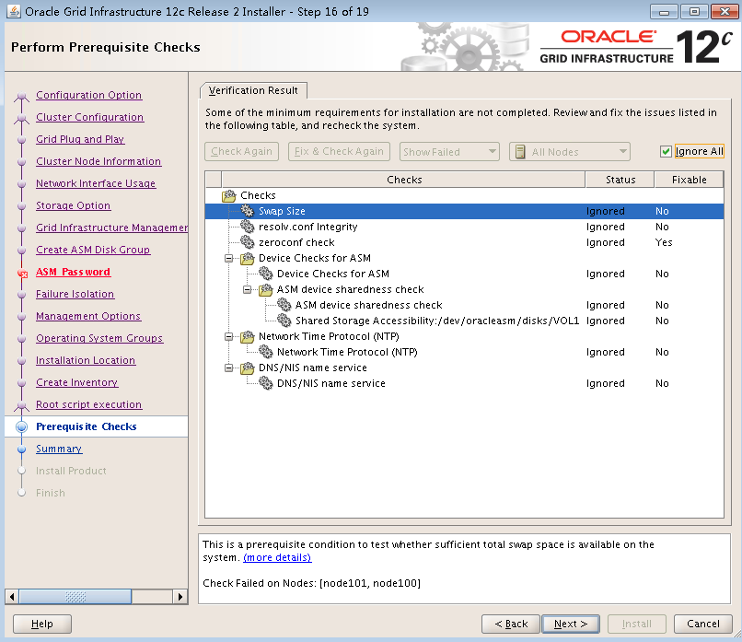The width and height of the screenshot is (742, 642).
Task: Go to the Configuration Option step
Action: point(88,95)
